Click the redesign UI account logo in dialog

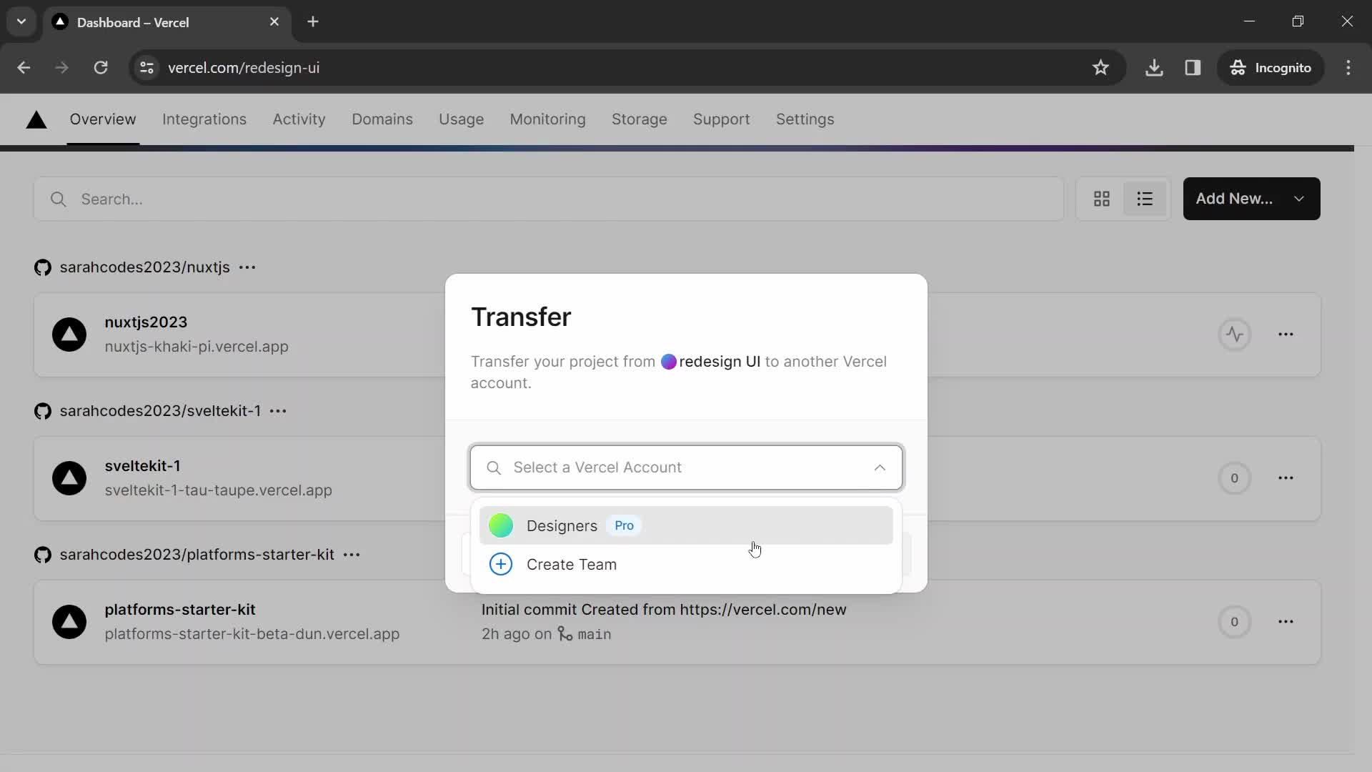(668, 361)
